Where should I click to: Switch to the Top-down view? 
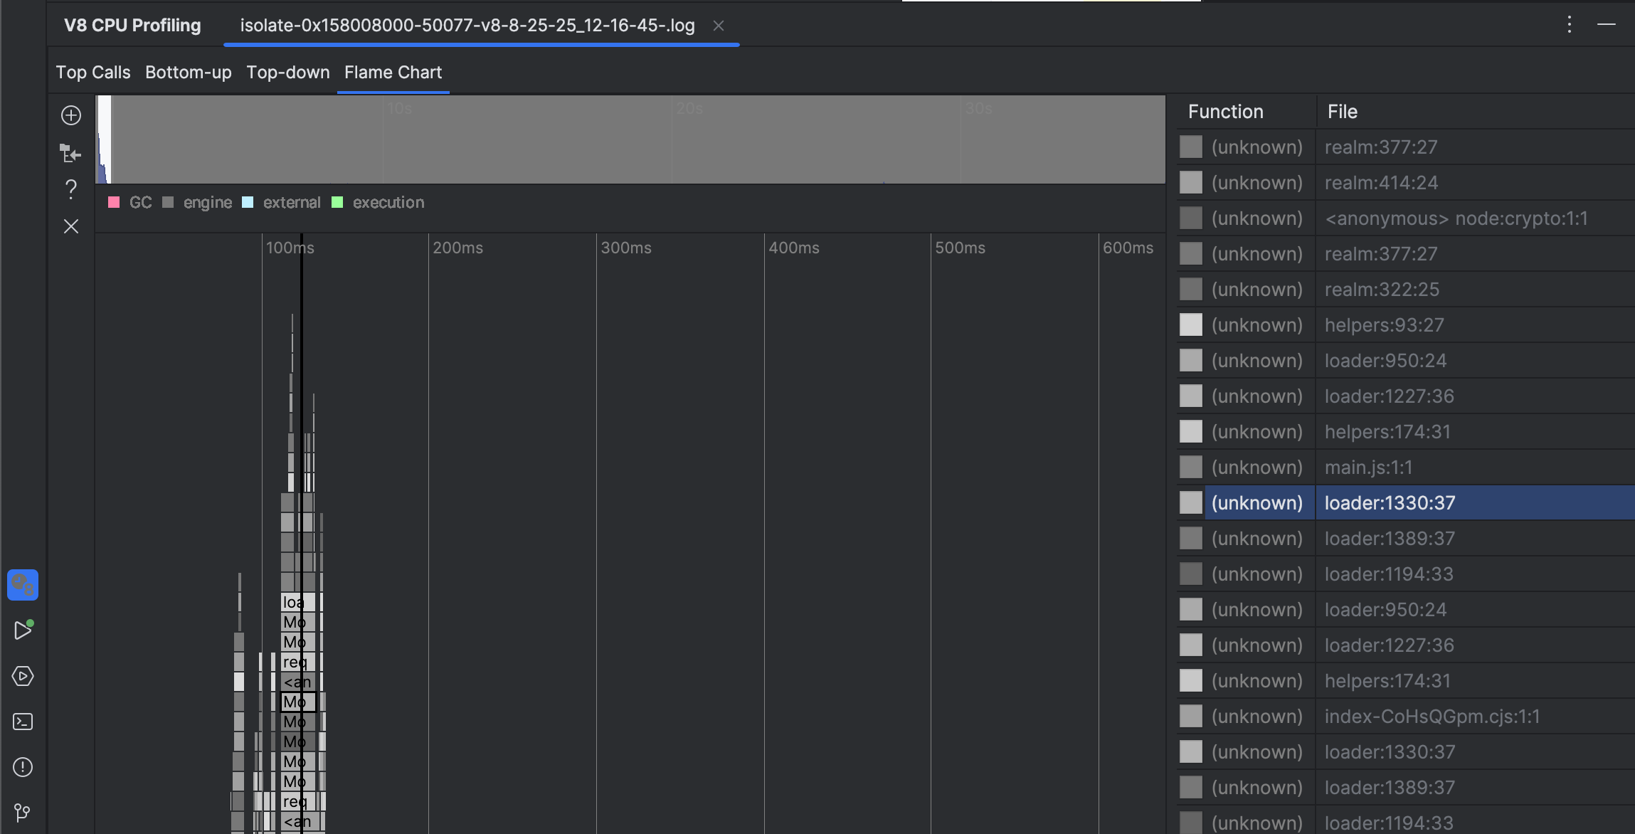[x=287, y=72]
